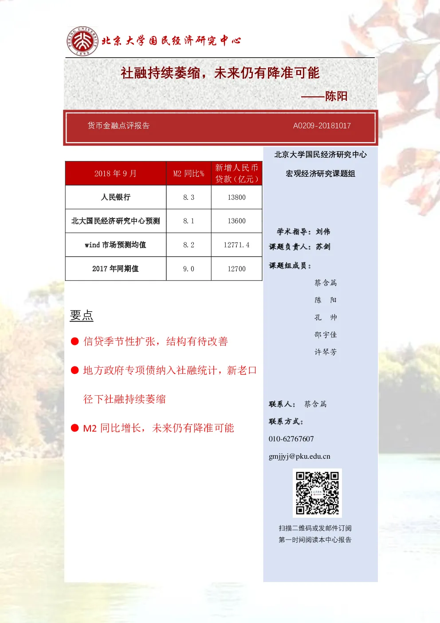
Task: Click the bullet 信贷季节性扩张，结构有待改善
Action: coord(156,341)
